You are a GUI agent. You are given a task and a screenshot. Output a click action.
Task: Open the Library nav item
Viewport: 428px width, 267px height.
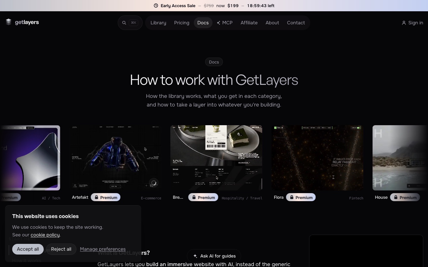(158, 23)
